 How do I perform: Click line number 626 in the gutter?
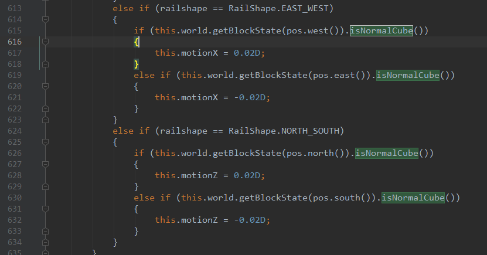(x=15, y=153)
